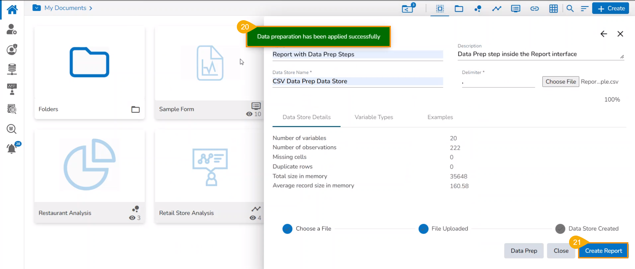The width and height of the screenshot is (635, 269).
Task: Click the 'Duplicate rows' row label
Action: pyautogui.click(x=292, y=166)
